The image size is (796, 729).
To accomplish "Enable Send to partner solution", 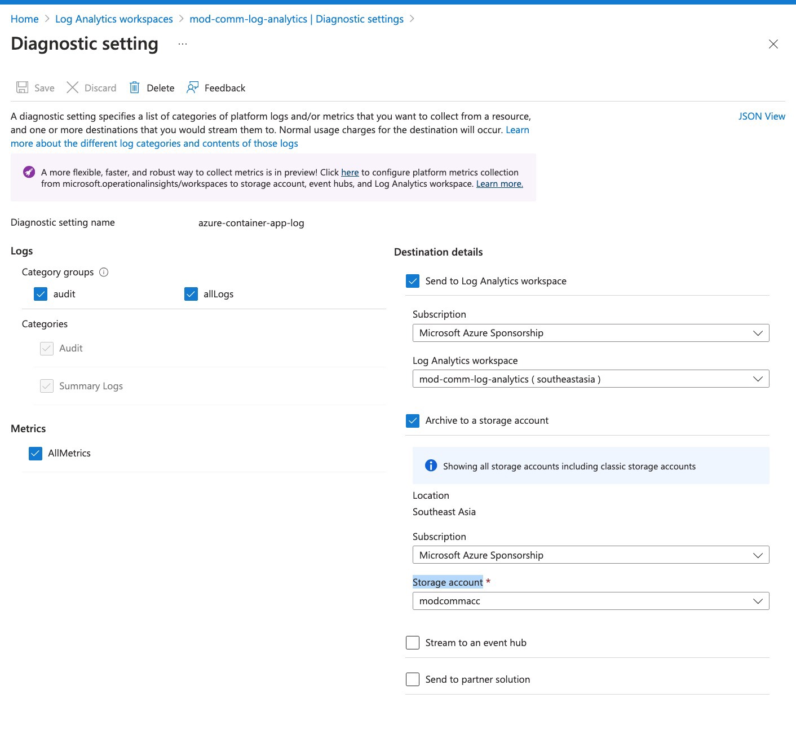I will point(413,679).
